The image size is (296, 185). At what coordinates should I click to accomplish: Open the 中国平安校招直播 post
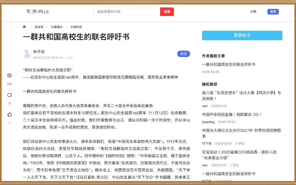(x=232, y=115)
